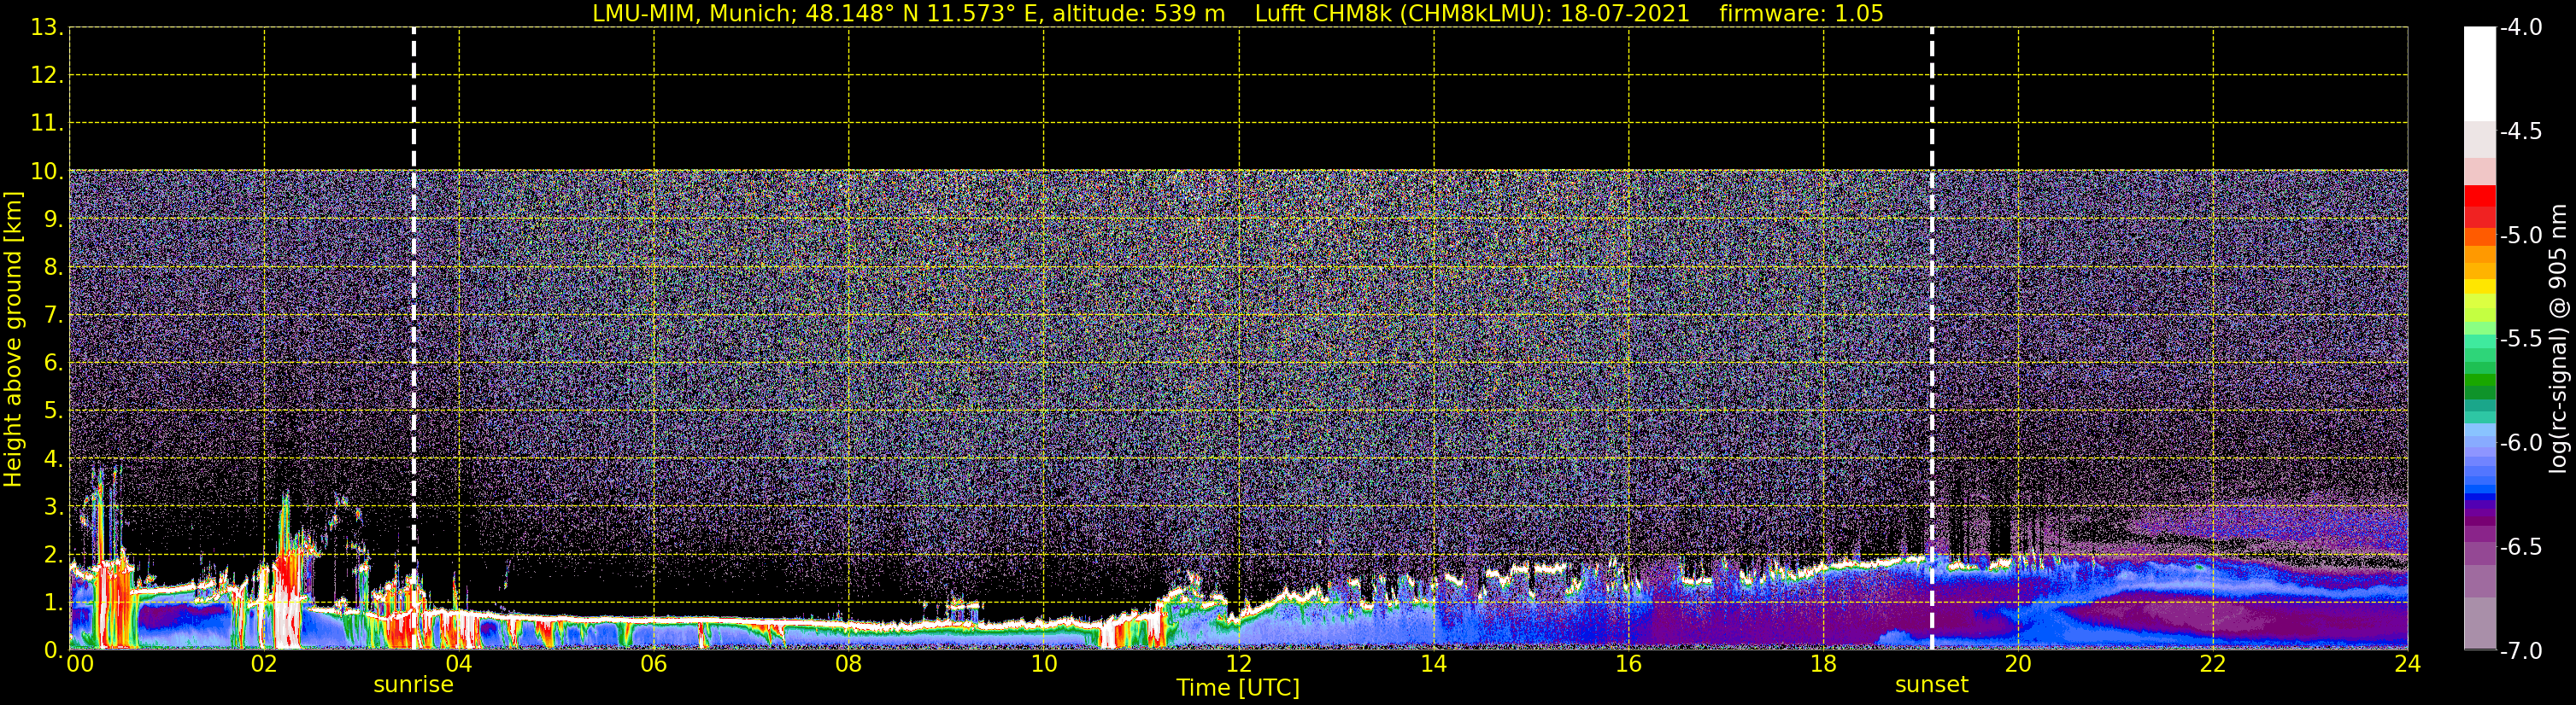Click the '-5.5' colorbar label
Viewport: 2576px width, 705px height.
point(2520,340)
